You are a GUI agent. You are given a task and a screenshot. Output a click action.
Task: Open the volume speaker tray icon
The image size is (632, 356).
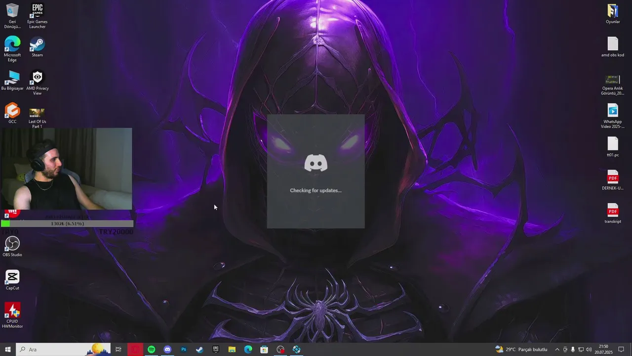589,350
